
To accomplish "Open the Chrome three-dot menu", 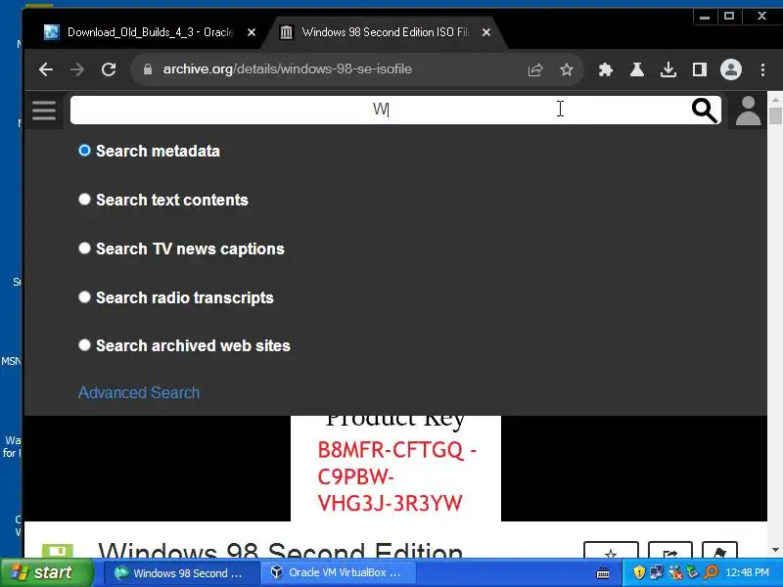I will [762, 69].
